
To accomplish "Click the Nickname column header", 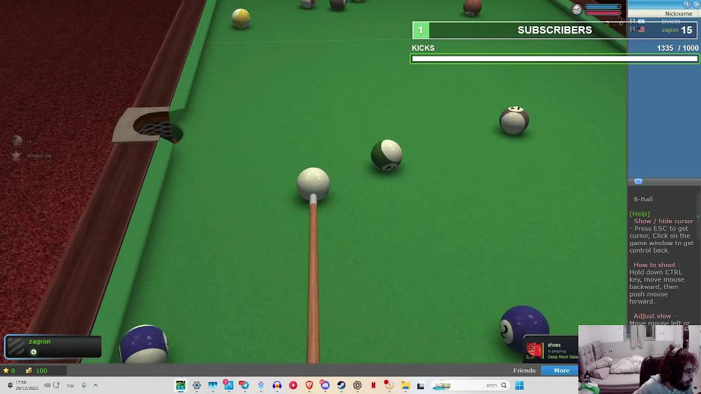I will tap(679, 14).
